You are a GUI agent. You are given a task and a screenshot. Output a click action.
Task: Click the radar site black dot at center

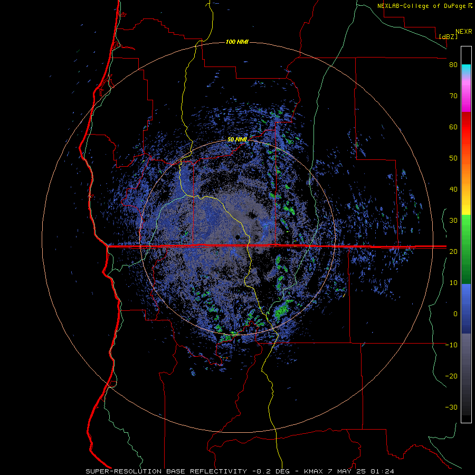[238, 237]
